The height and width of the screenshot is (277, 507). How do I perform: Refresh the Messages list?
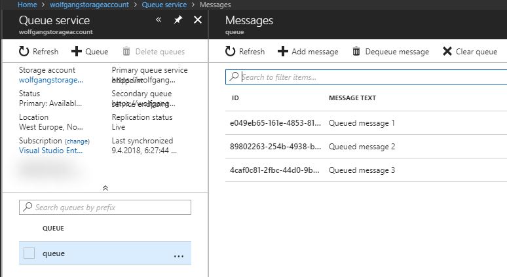click(245, 51)
